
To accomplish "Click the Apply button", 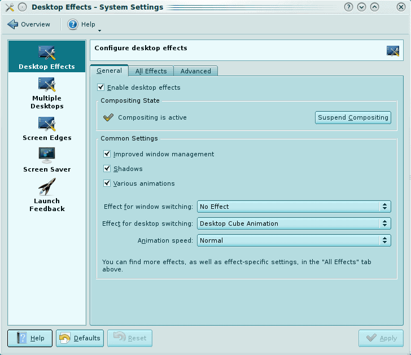I will tap(381, 338).
